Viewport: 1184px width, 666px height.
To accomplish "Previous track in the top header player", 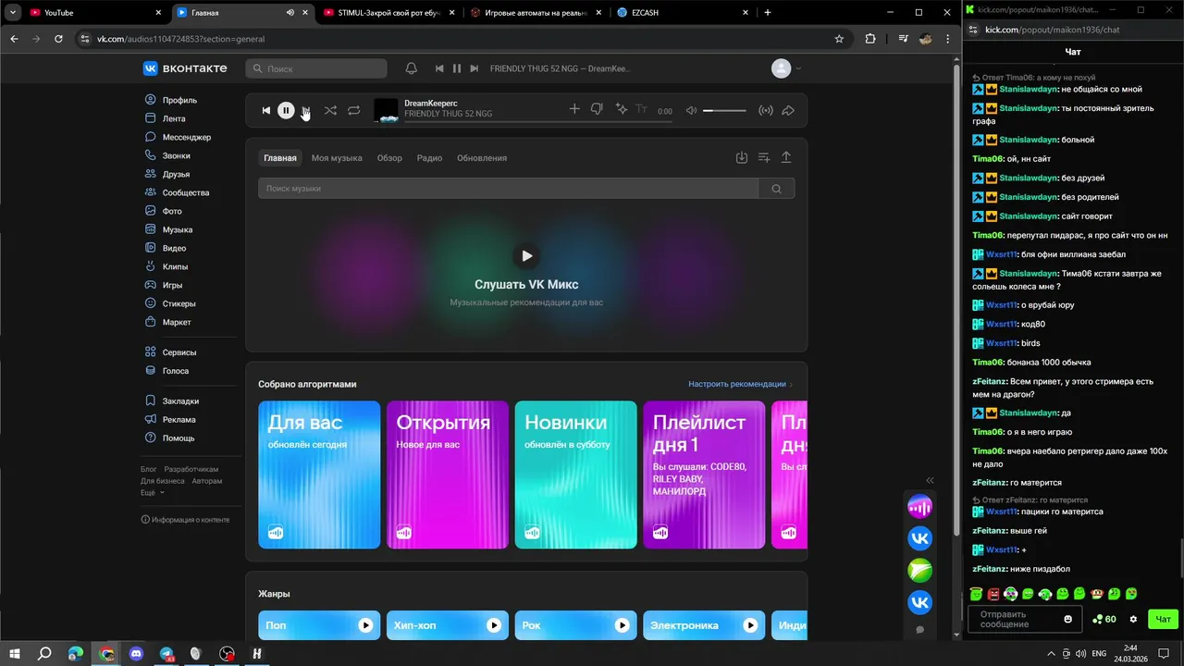I will pyautogui.click(x=439, y=68).
